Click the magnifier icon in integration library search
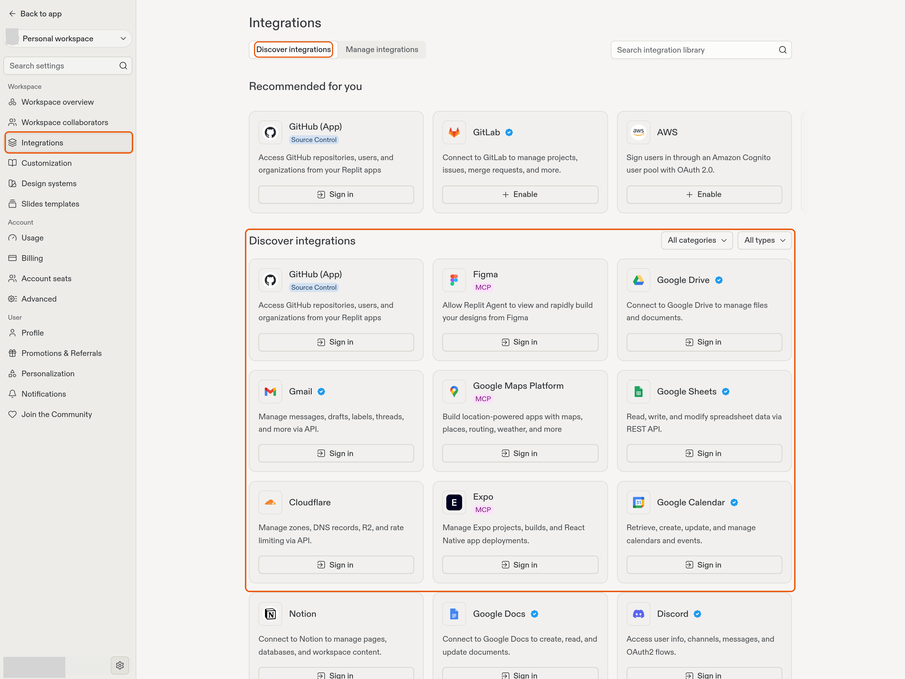This screenshot has height=679, width=905. pos(782,50)
